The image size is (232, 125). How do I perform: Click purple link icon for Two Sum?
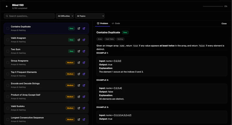(84, 51)
